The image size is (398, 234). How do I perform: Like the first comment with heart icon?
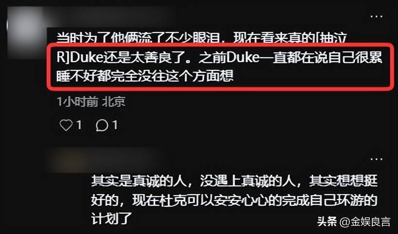66,125
